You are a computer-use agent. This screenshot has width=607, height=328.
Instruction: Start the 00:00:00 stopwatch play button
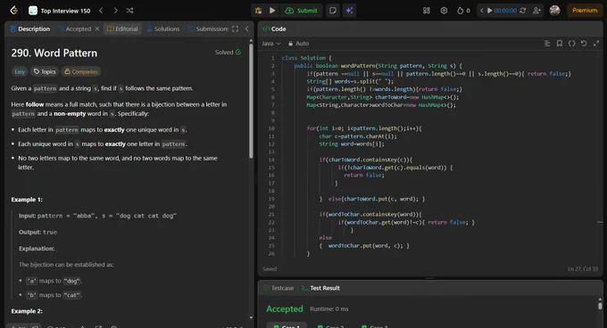click(x=490, y=11)
